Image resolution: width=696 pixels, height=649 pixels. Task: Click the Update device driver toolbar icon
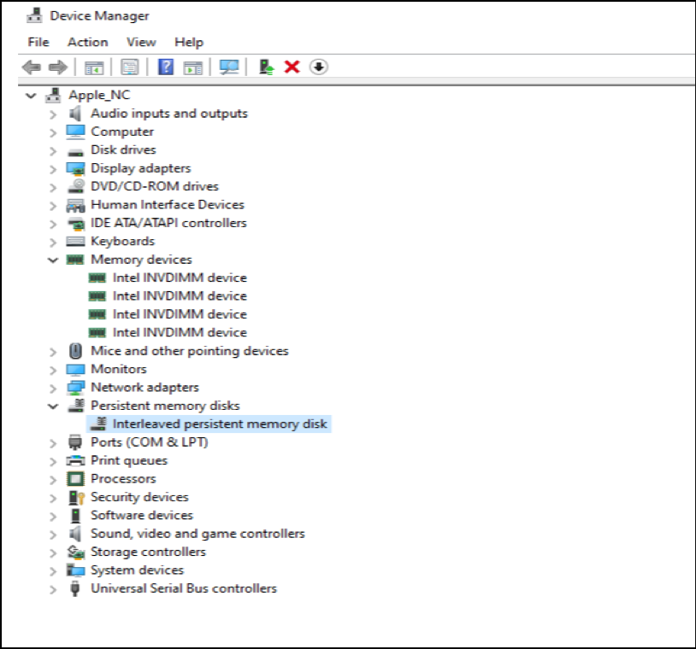click(x=266, y=67)
